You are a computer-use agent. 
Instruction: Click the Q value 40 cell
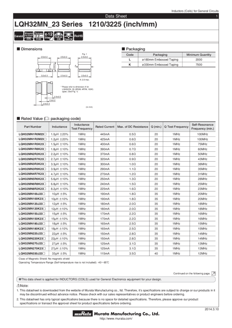coord(156,254)
